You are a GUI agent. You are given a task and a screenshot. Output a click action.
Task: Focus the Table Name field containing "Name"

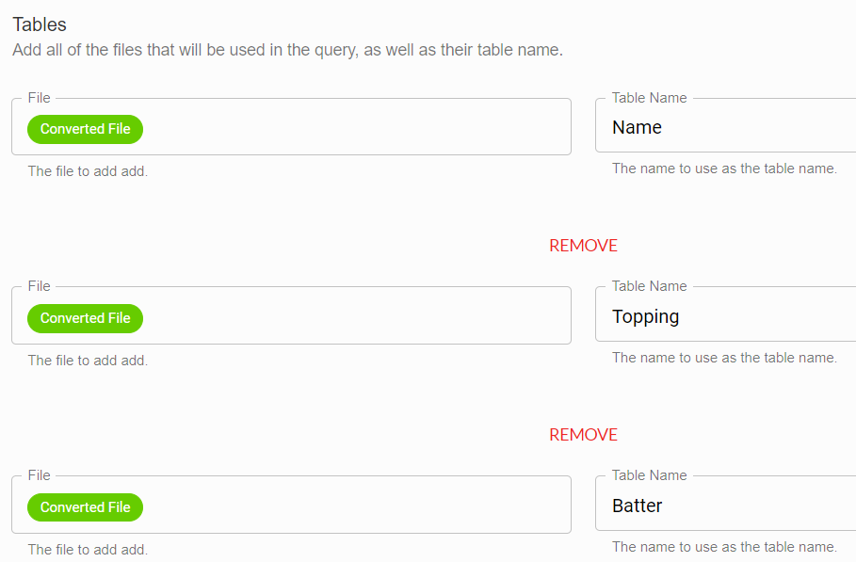[725, 126]
